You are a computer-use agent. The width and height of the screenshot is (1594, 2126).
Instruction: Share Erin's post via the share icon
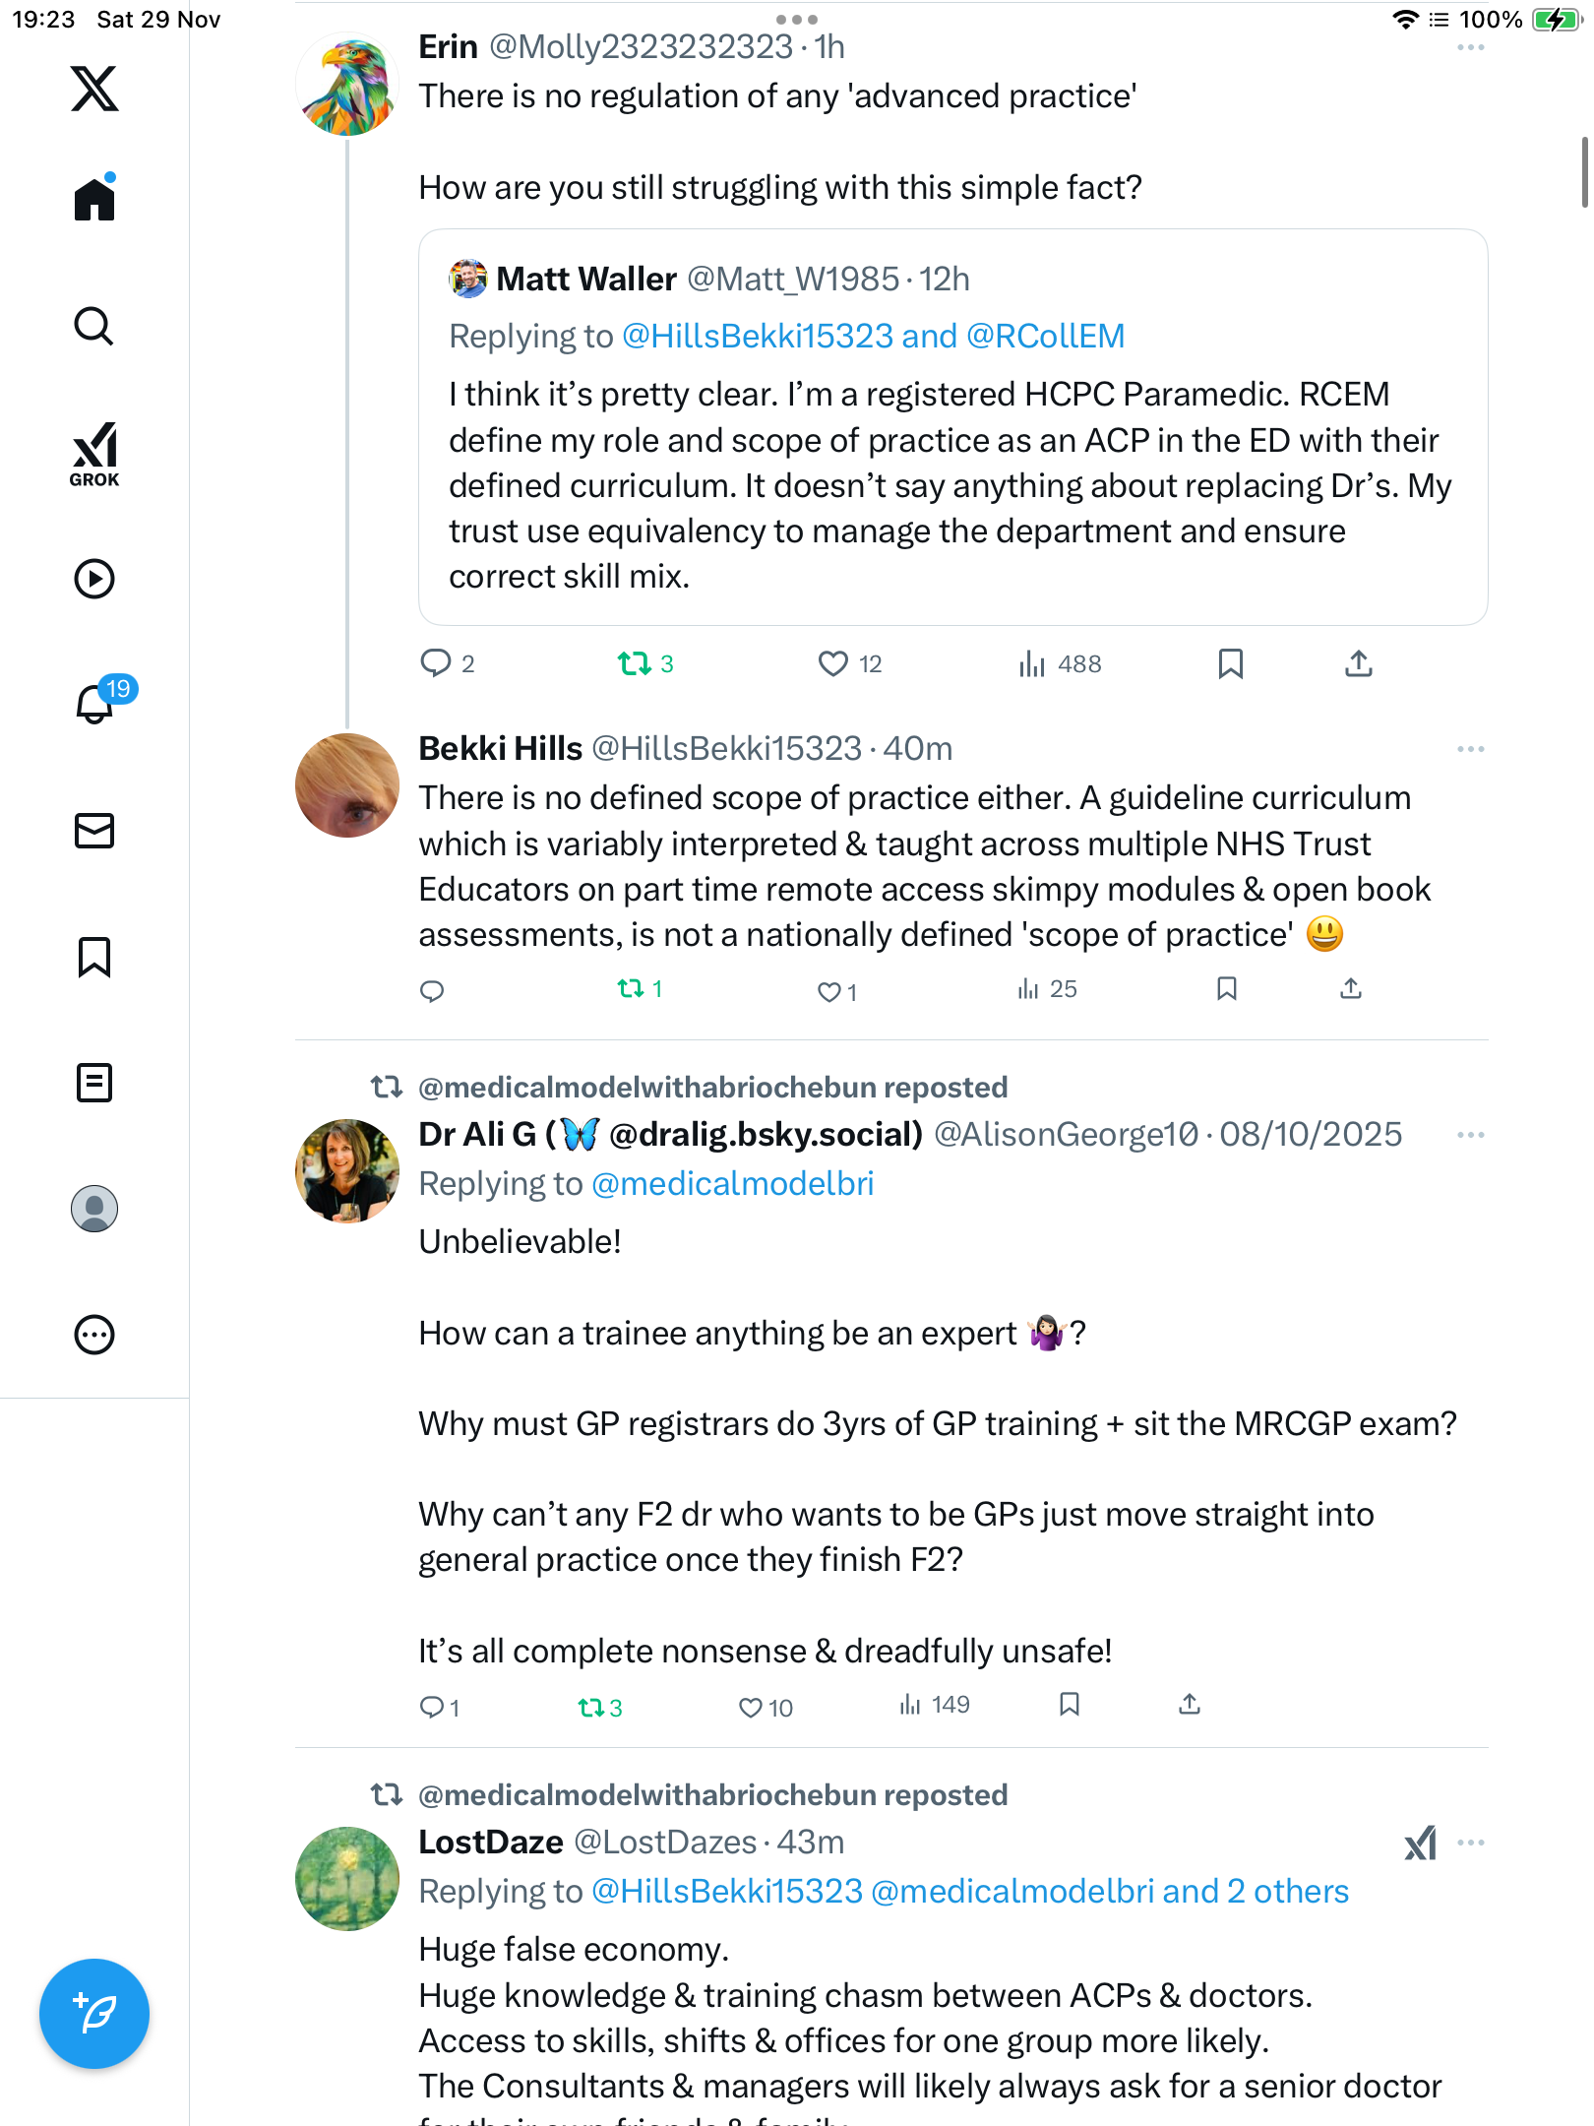click(x=1359, y=664)
